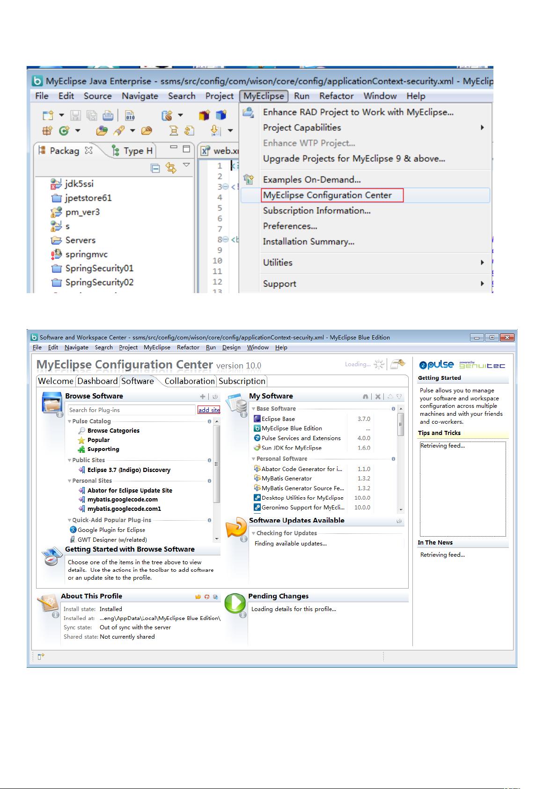Click the compass icon beside Getting Started with Browse Software
Image resolution: width=558 pixels, height=789 pixels.
(x=52, y=556)
